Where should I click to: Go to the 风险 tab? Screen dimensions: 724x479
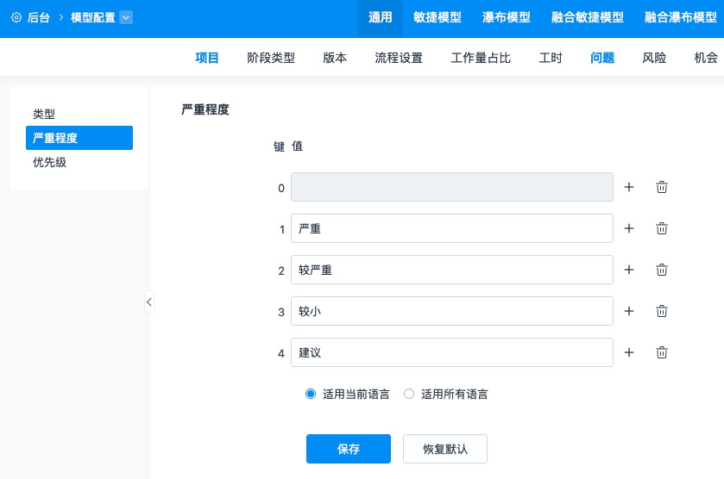coord(654,58)
